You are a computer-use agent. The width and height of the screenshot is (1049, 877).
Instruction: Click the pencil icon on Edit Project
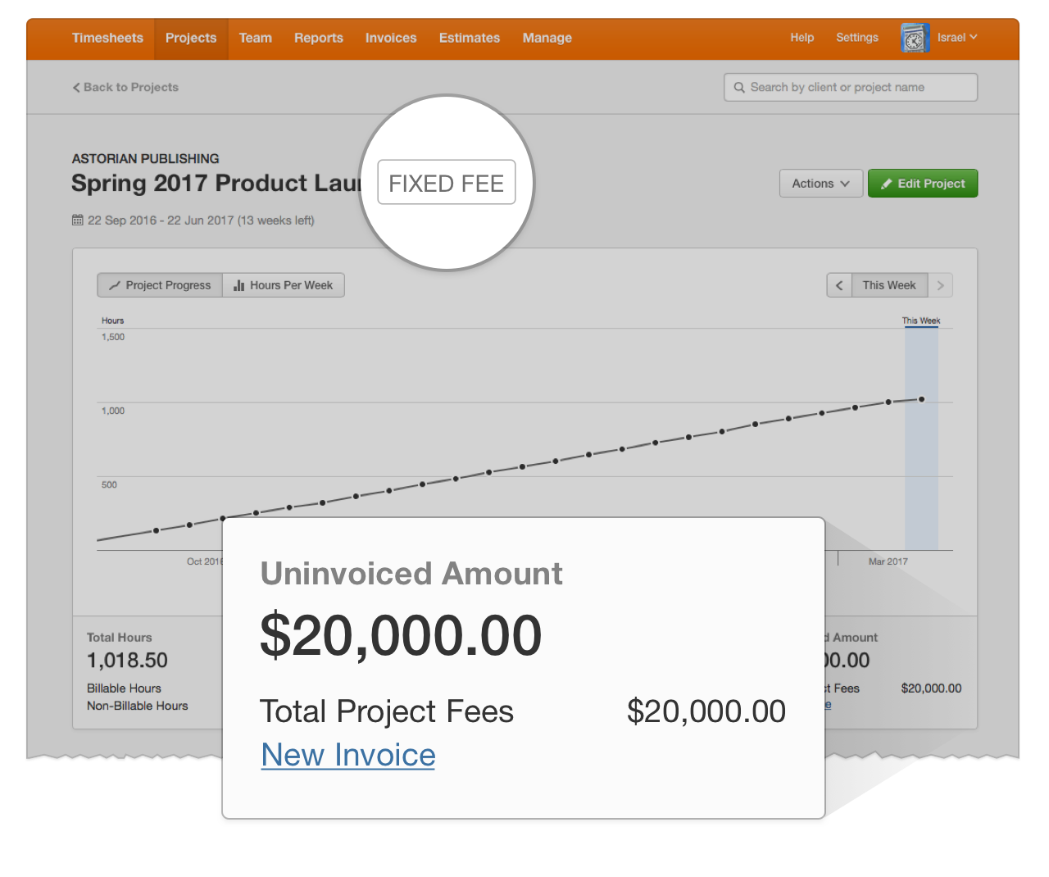(887, 183)
